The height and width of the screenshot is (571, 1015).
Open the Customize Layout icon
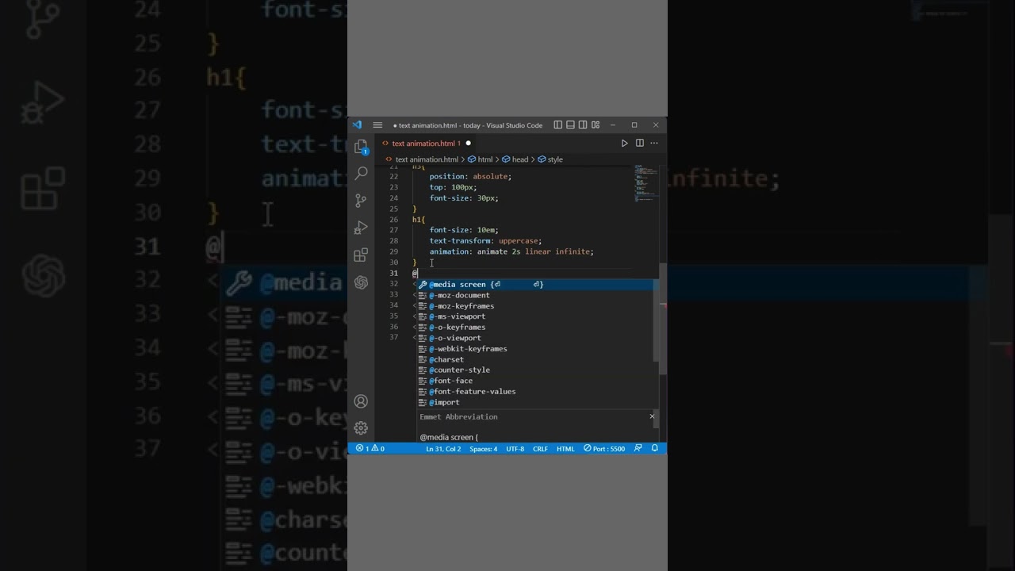coord(595,125)
